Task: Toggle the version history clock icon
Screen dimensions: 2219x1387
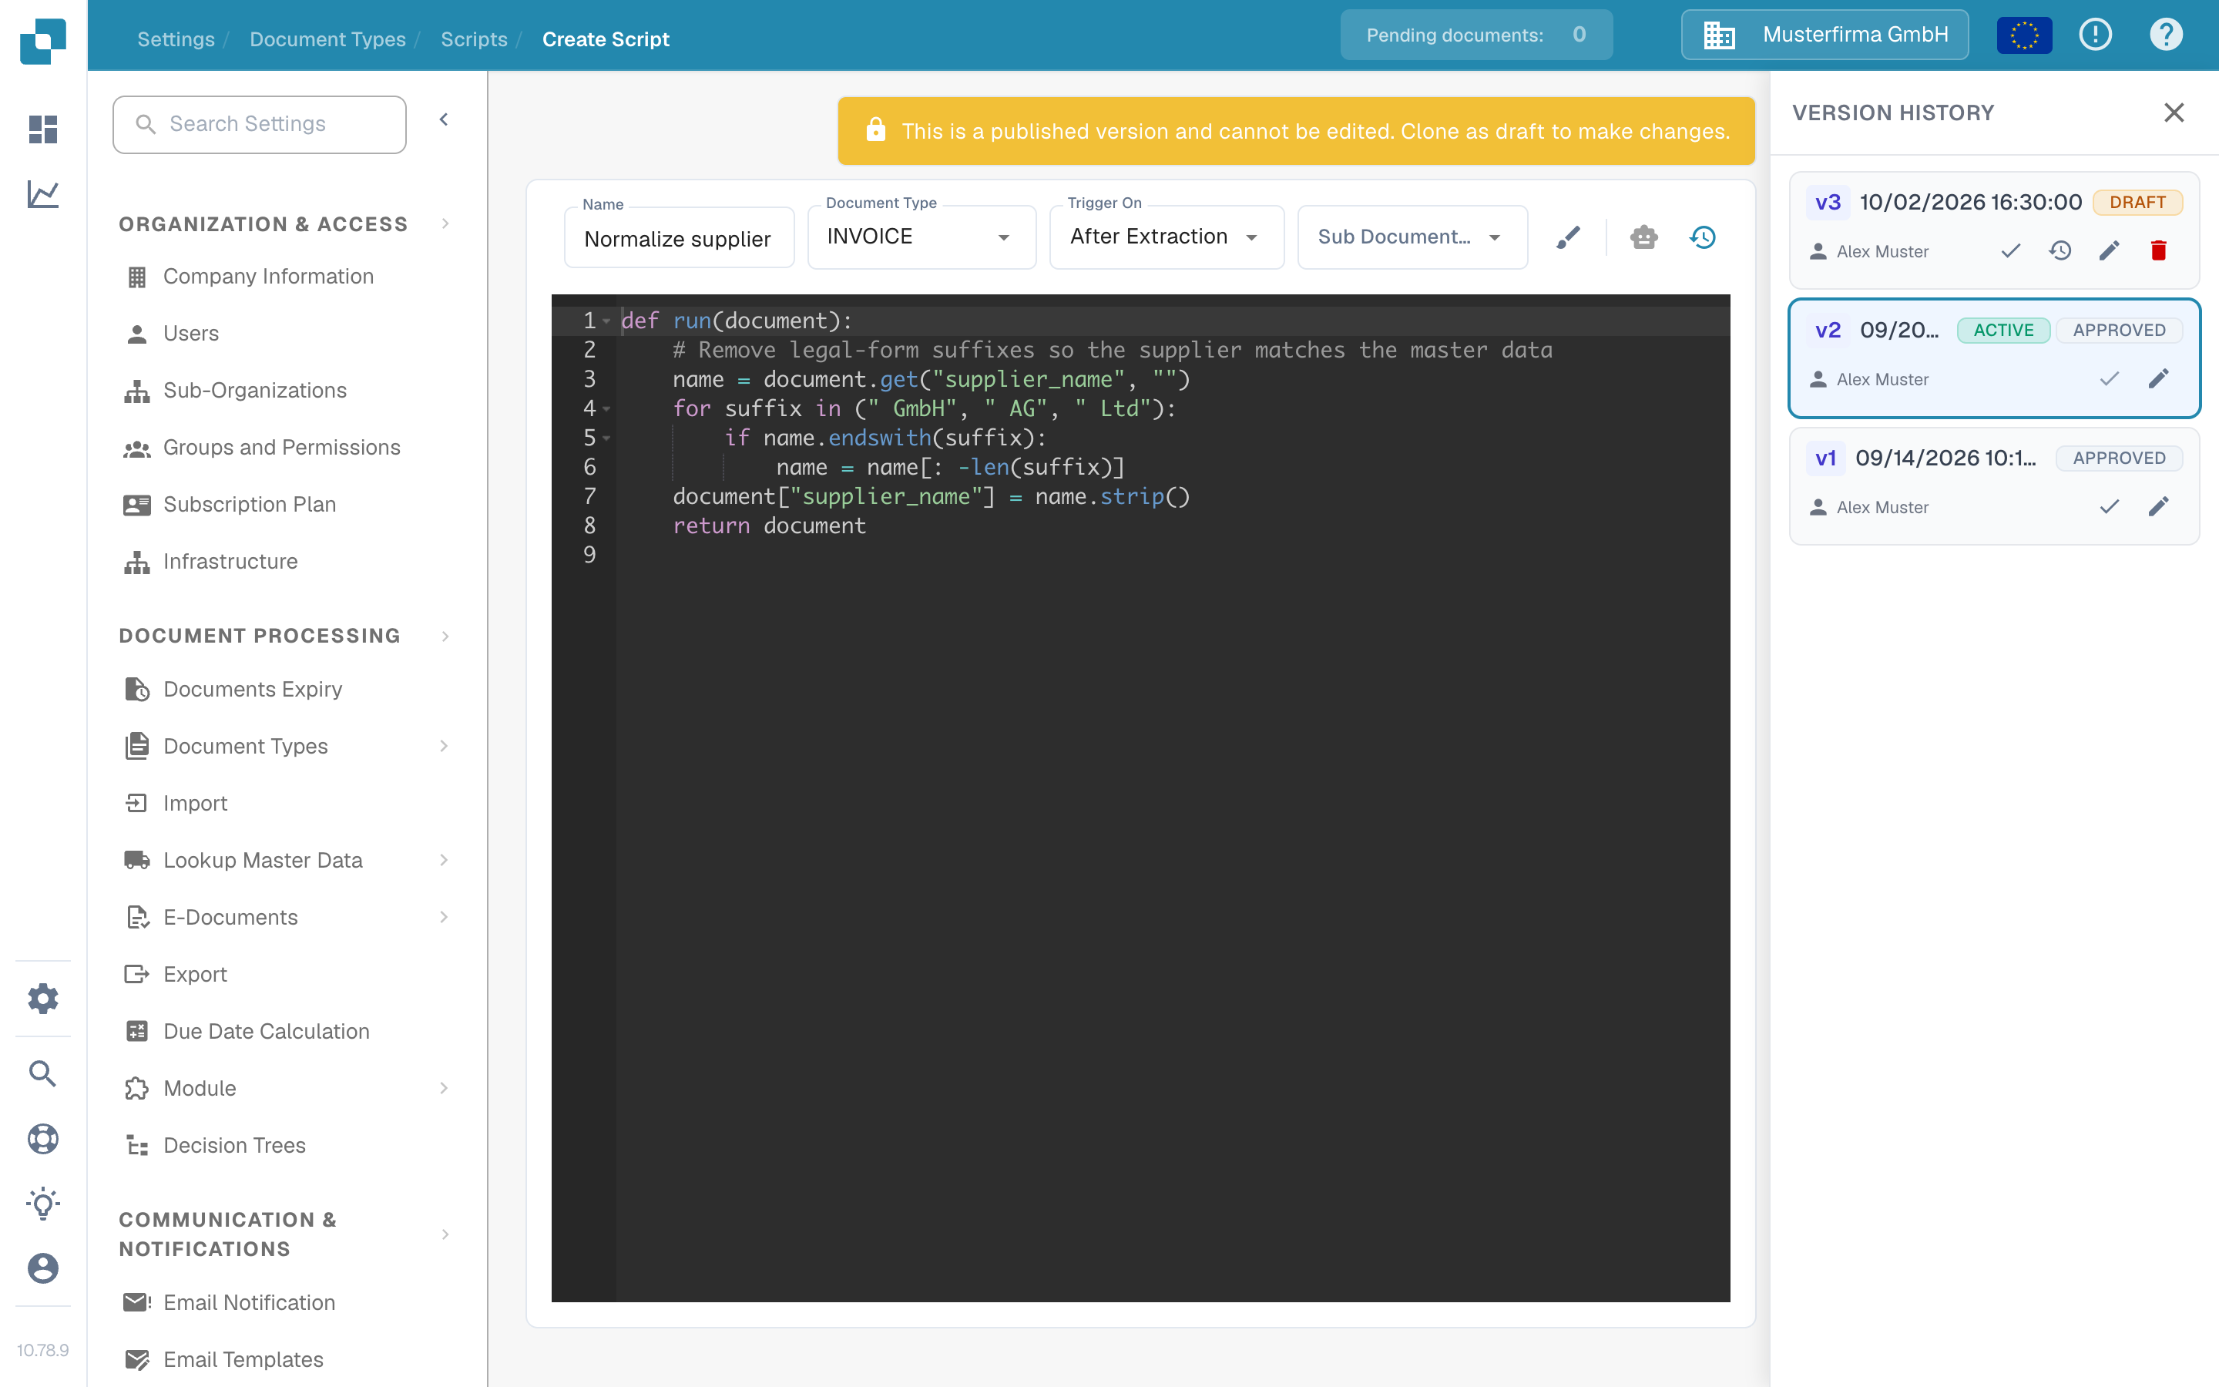Action: click(1703, 237)
